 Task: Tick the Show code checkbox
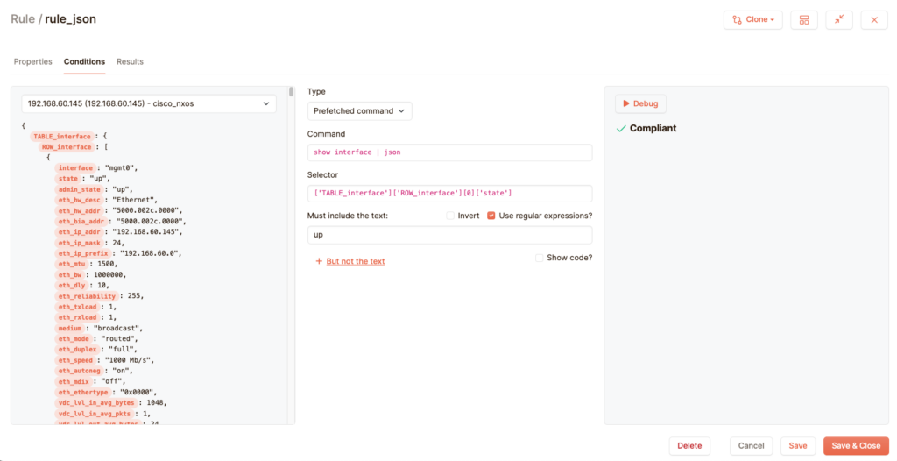[540, 258]
